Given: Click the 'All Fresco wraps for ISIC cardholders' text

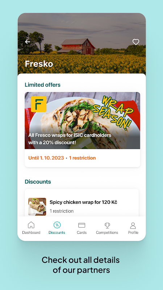Looking at the screenshot, I should [70, 135].
